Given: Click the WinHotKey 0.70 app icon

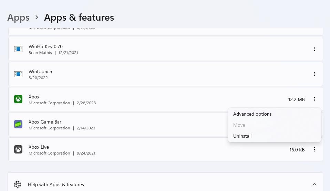Looking at the screenshot, I should click(x=18, y=49).
